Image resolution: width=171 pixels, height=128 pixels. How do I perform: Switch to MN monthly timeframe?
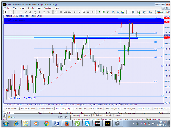93,12
